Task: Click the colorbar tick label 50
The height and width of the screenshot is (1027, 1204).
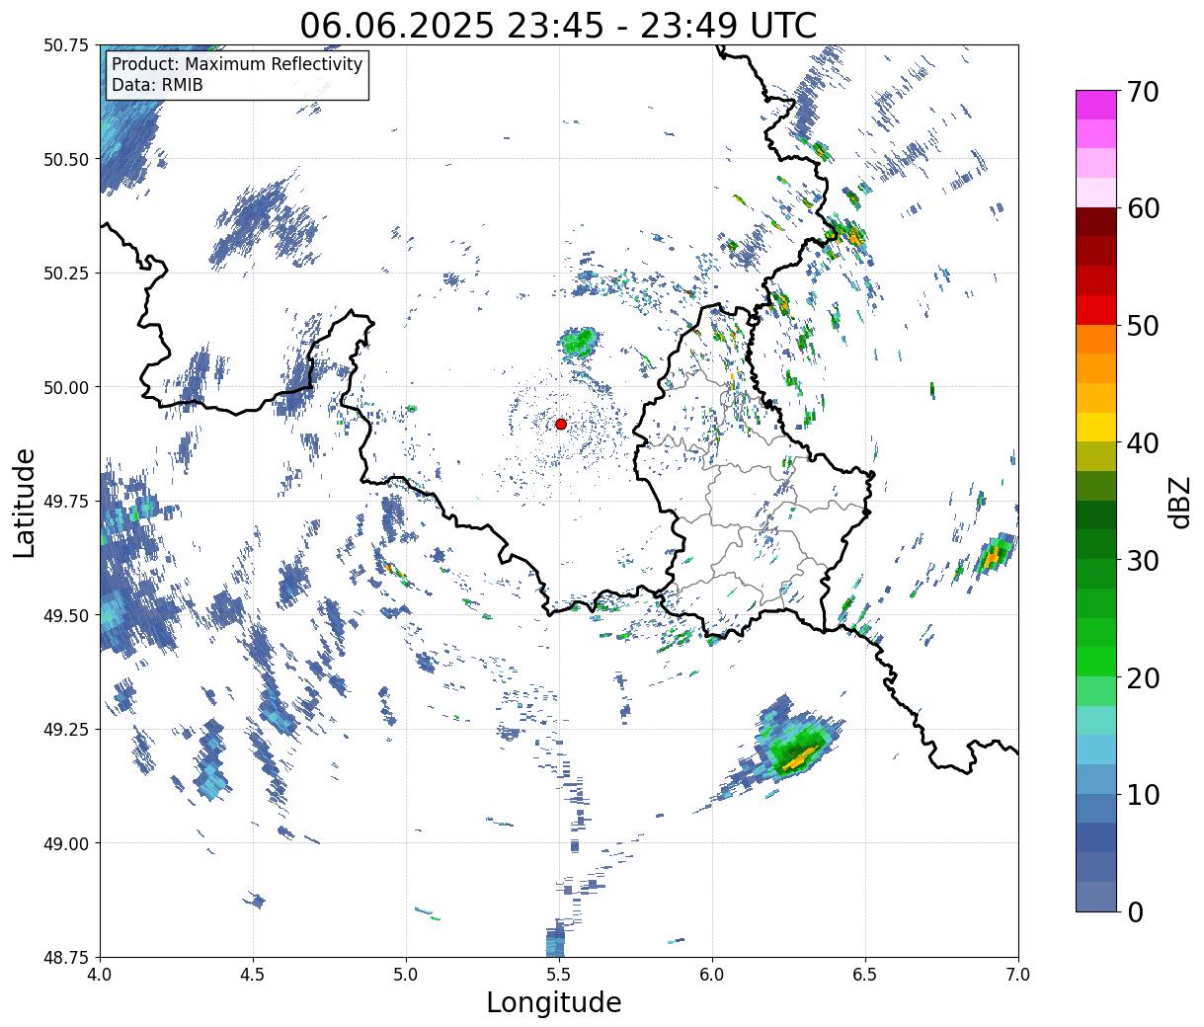Action: coord(1144,326)
